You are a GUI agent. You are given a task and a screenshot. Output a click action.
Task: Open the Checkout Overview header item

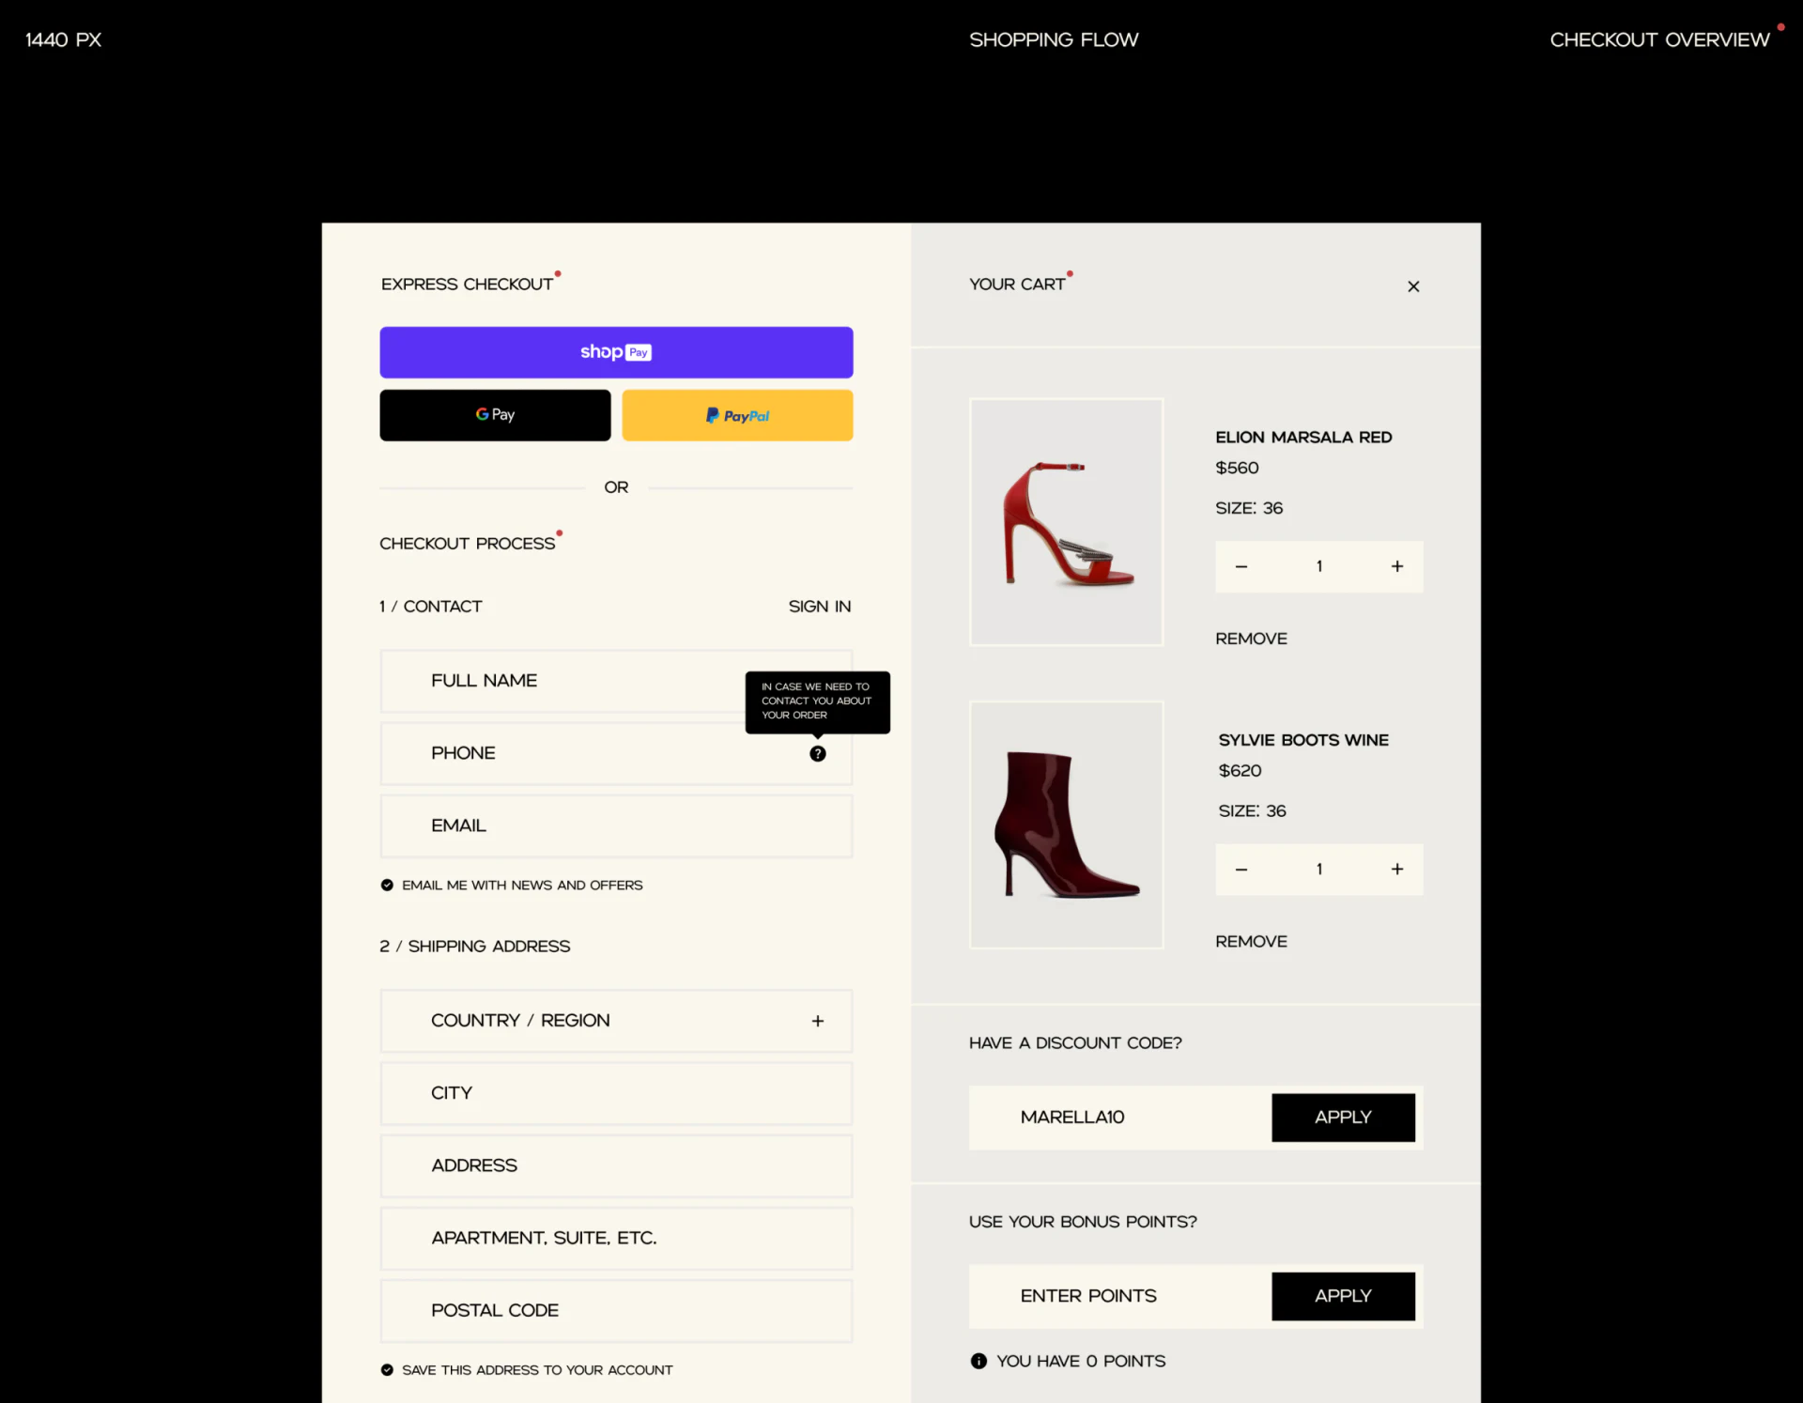point(1659,39)
